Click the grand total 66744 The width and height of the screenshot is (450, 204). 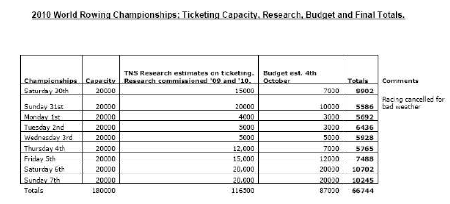(x=363, y=190)
